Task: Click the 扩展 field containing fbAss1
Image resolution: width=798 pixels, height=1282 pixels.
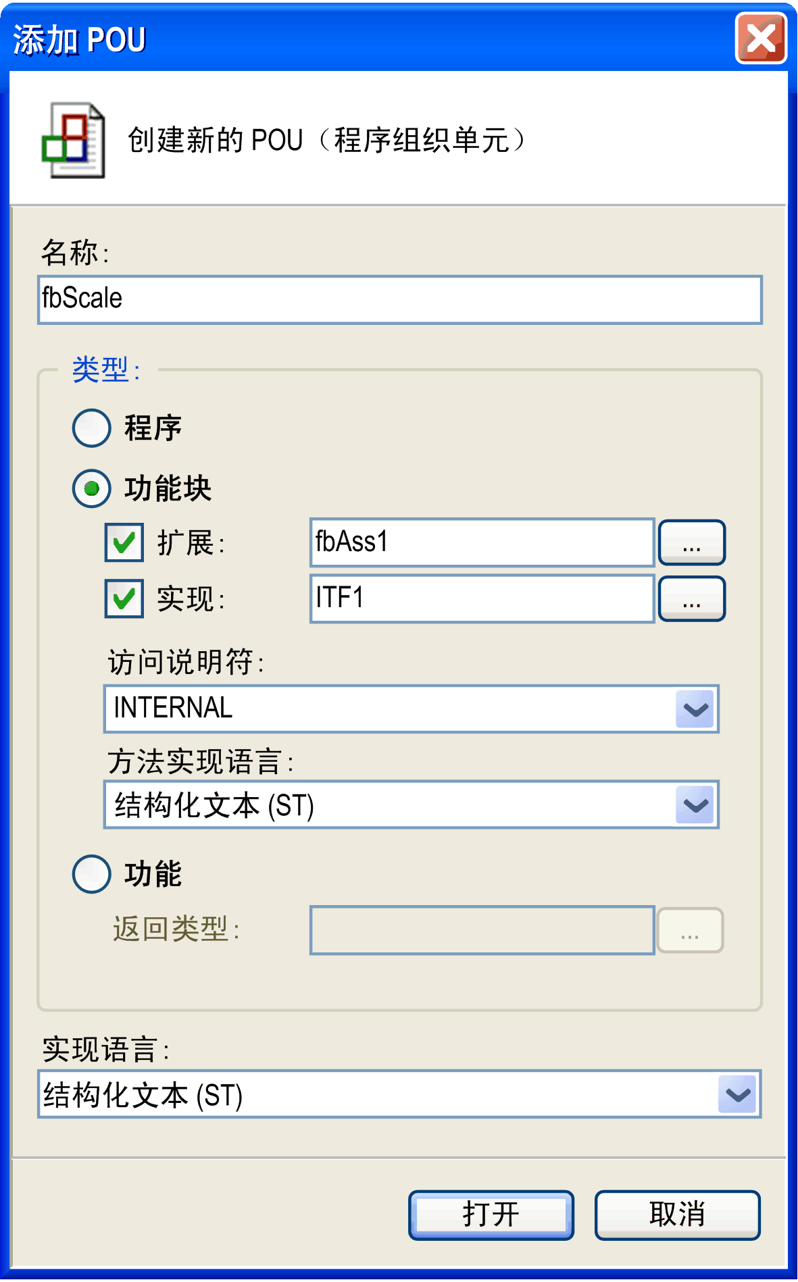Action: click(x=482, y=542)
